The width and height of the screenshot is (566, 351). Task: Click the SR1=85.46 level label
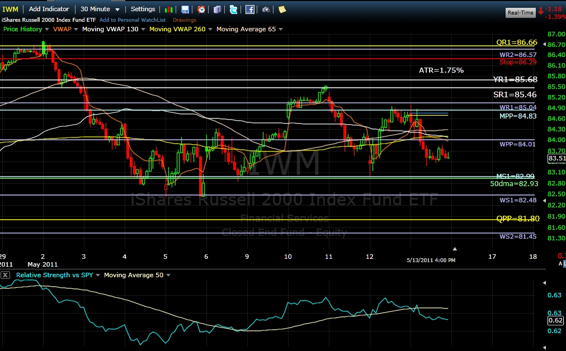coord(515,94)
